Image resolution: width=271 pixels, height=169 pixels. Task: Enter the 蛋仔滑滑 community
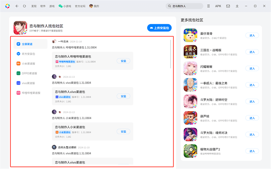point(252,35)
